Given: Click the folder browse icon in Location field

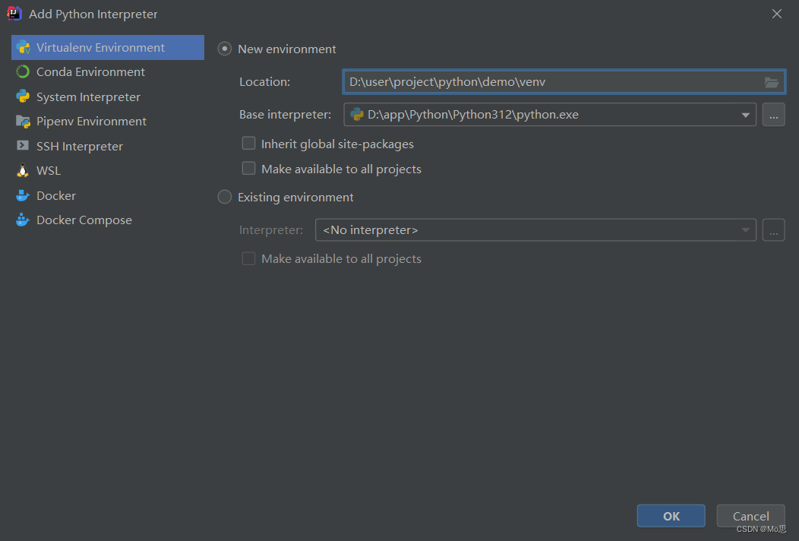Looking at the screenshot, I should [x=772, y=82].
